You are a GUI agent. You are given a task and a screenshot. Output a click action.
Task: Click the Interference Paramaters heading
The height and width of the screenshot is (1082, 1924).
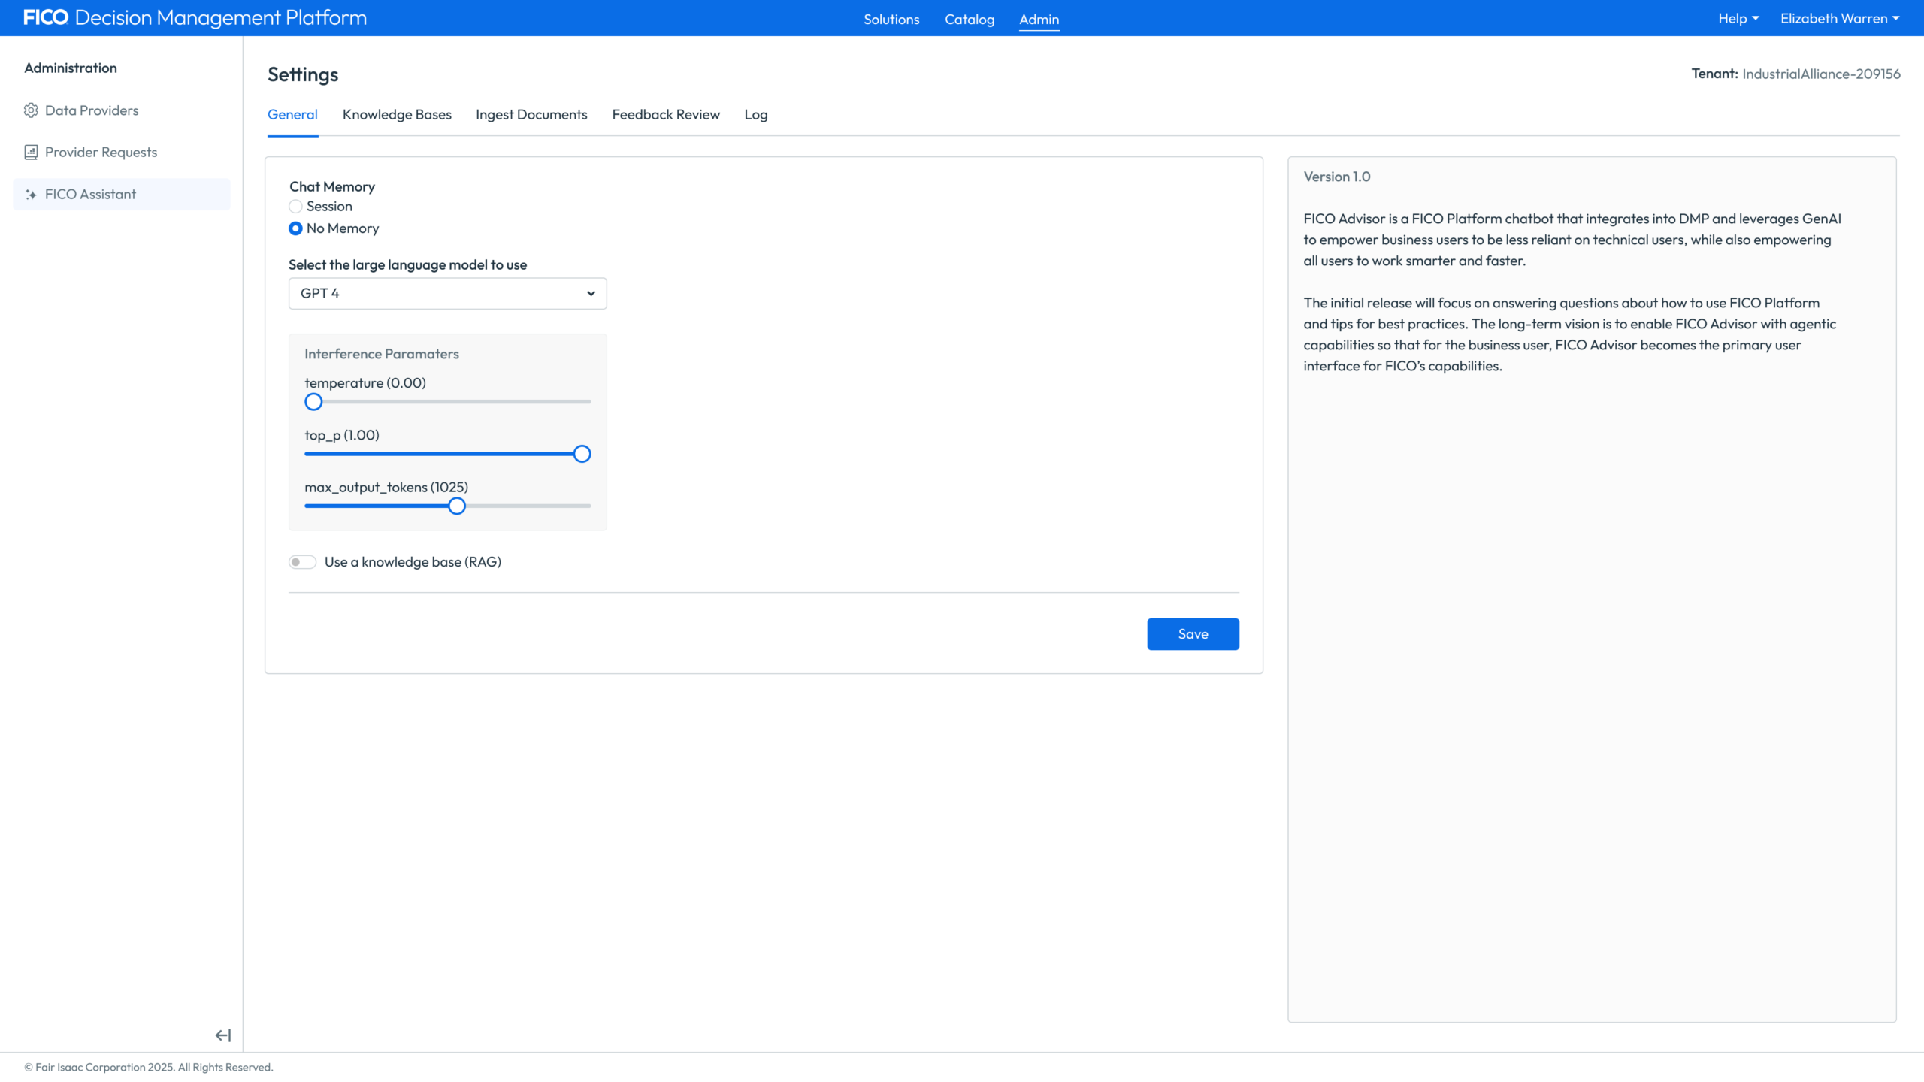coord(381,354)
